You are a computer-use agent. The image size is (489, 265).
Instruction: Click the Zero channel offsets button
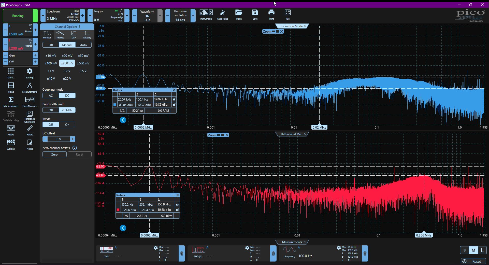(54, 155)
